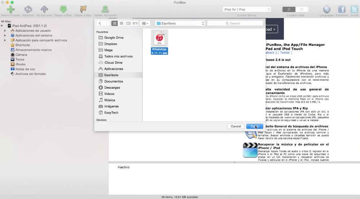Click the Copiar a Mac icon
360x199 pixels.
(83, 9)
